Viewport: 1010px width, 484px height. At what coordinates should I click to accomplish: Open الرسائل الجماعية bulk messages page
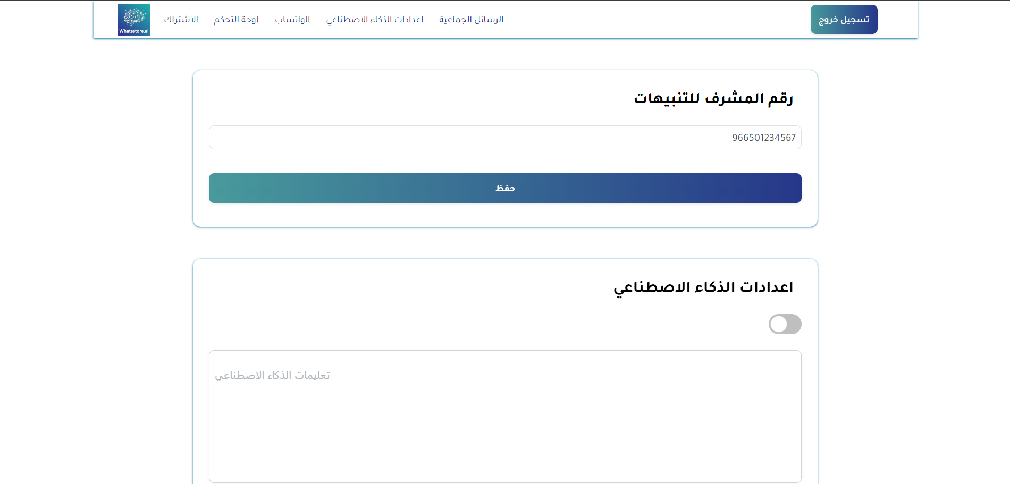[471, 20]
